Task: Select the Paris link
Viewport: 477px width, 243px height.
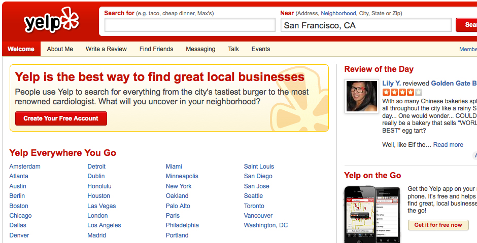Action: pos(173,215)
